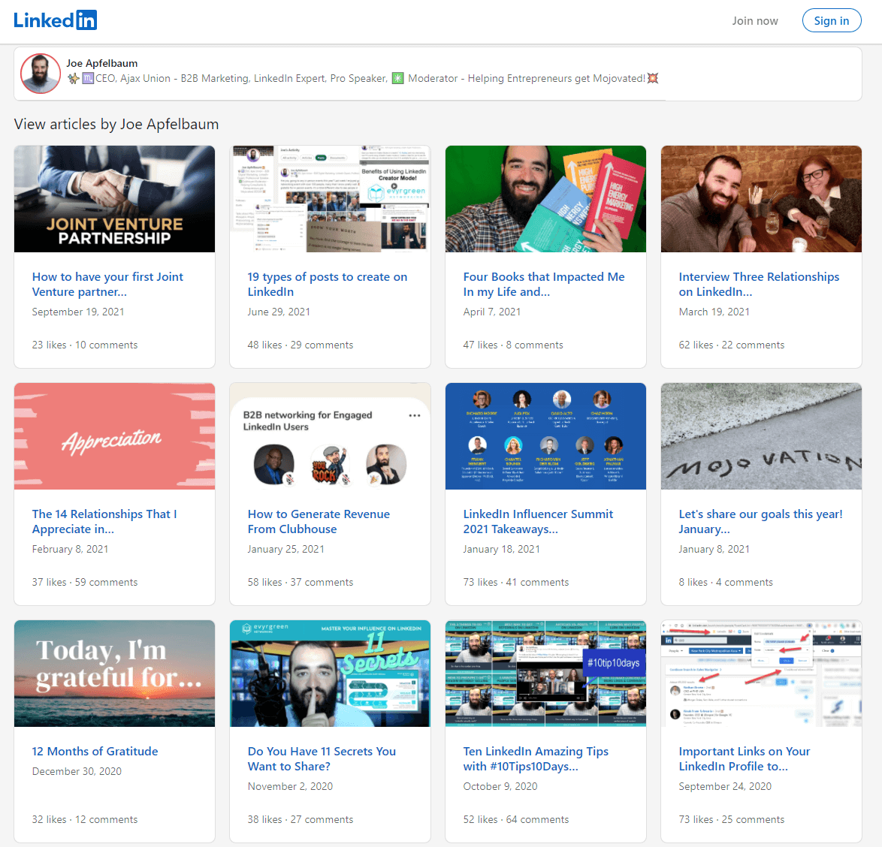This screenshot has height=847, width=882.
Task: Click the Sign in button
Action: pyautogui.click(x=832, y=21)
